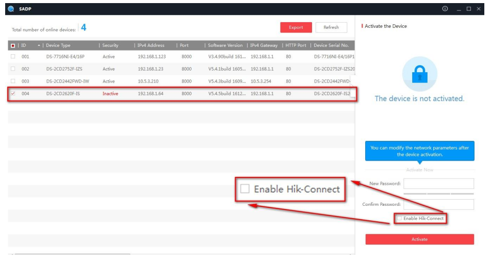
Task: Click IP address 192.168.1.123
Action: click(152, 57)
